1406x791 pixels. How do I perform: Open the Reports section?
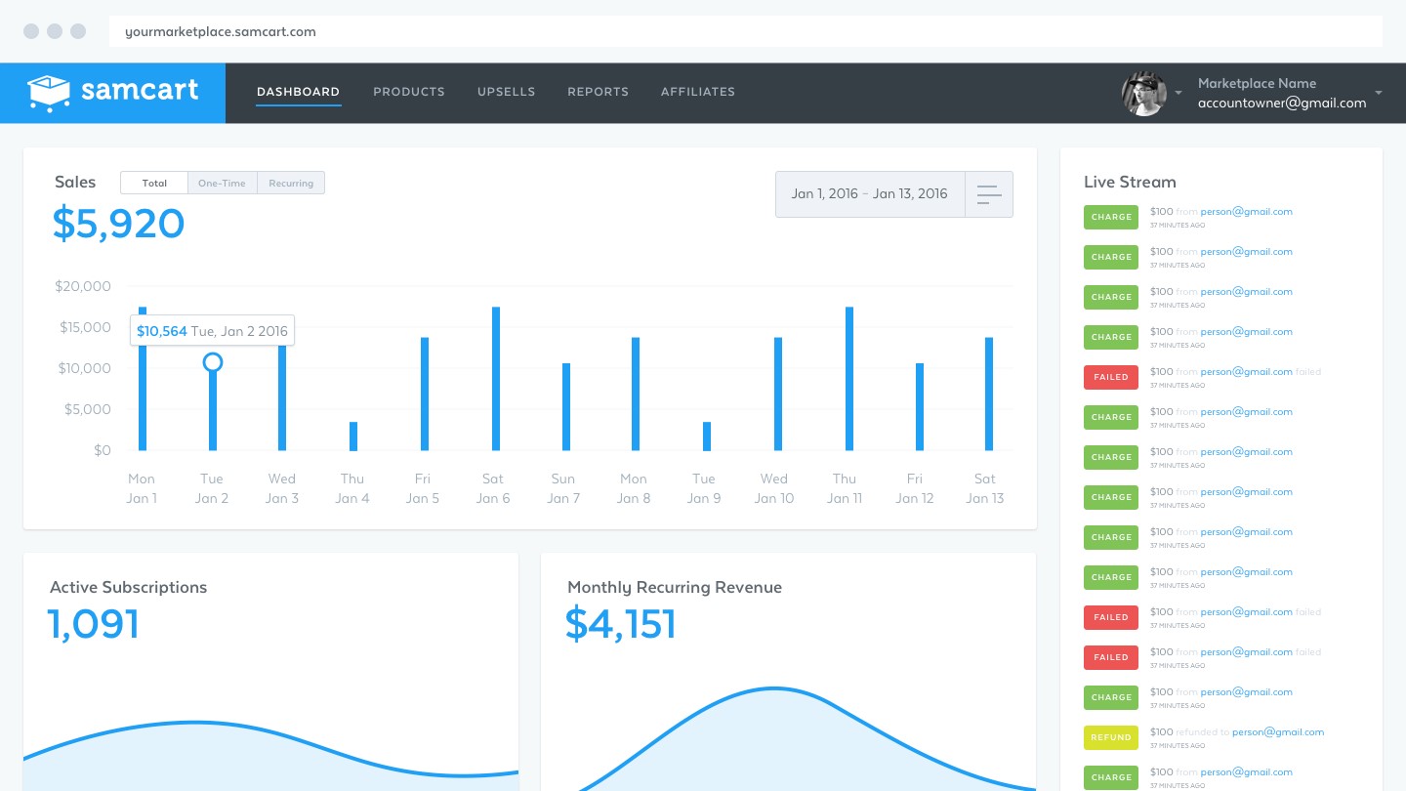pos(598,92)
